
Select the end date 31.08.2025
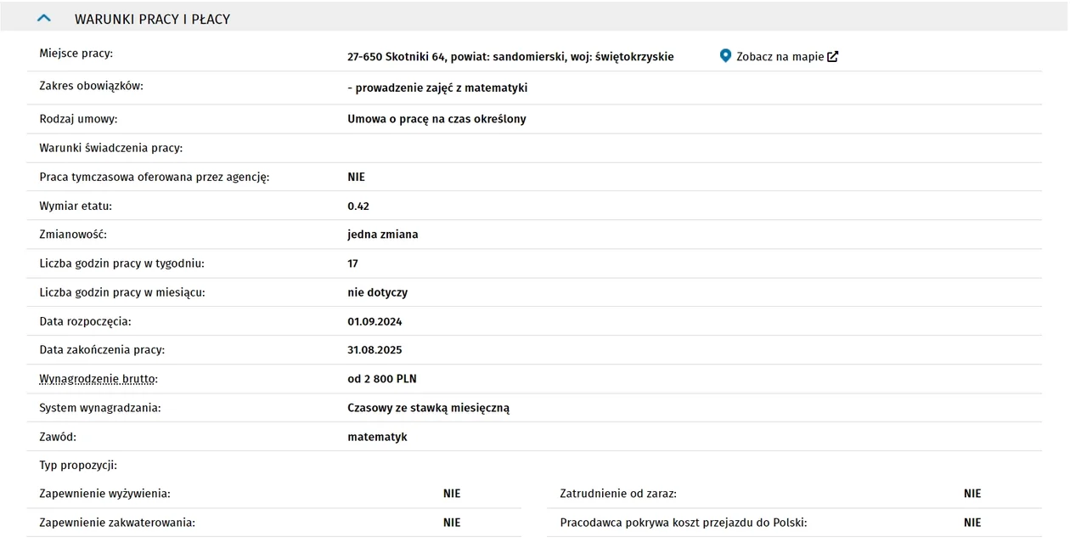[374, 350]
